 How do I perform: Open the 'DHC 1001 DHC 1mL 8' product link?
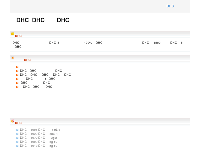point(40,130)
